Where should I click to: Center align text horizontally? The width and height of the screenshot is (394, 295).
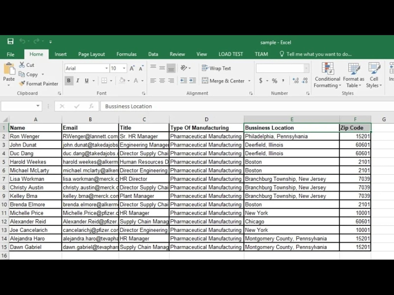162,81
